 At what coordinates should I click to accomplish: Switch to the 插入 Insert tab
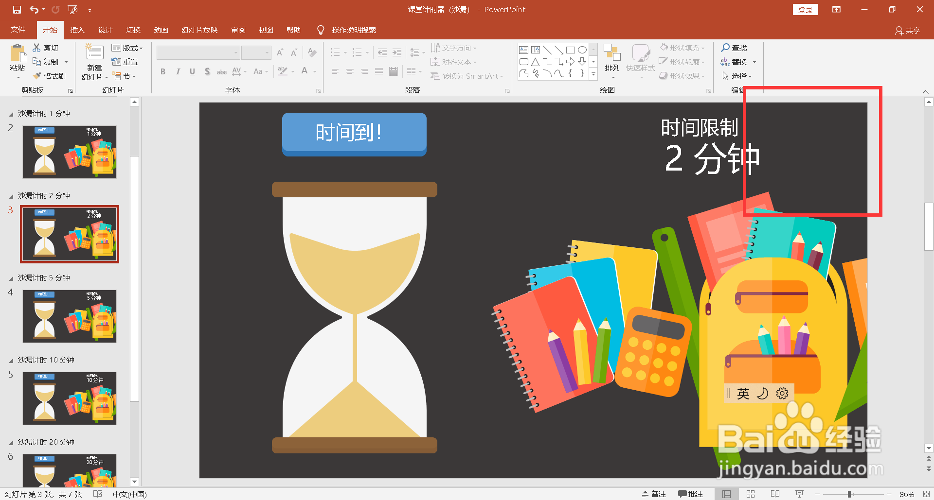(77, 30)
